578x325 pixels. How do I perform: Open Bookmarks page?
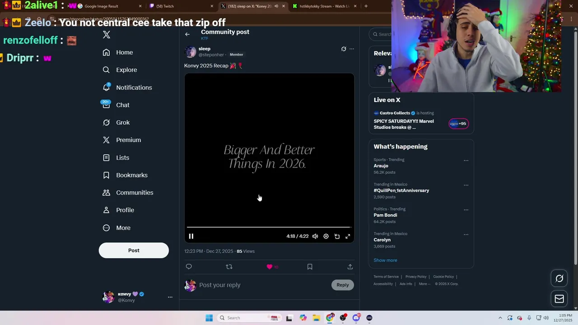(125, 175)
